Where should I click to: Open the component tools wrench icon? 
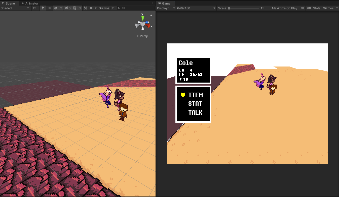click(x=86, y=8)
